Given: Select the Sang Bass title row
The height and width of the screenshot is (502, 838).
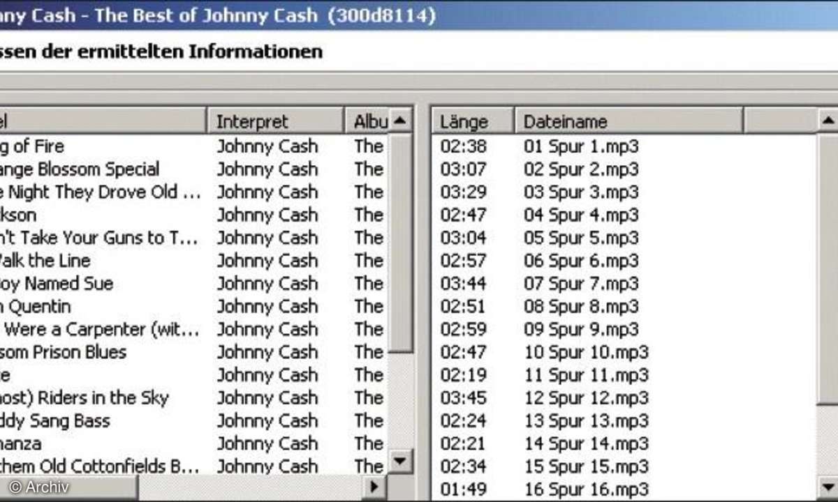Looking at the screenshot, I should coord(55,421).
